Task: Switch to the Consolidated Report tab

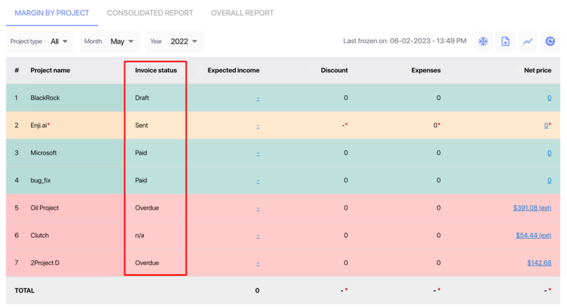Action: [x=150, y=13]
